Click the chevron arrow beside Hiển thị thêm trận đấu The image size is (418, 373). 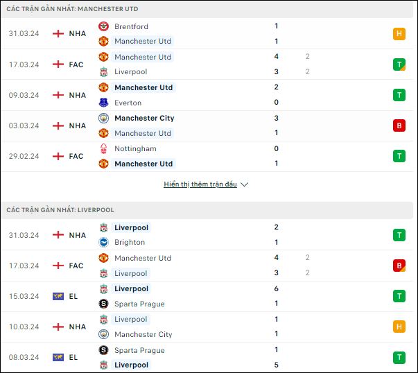(x=245, y=184)
